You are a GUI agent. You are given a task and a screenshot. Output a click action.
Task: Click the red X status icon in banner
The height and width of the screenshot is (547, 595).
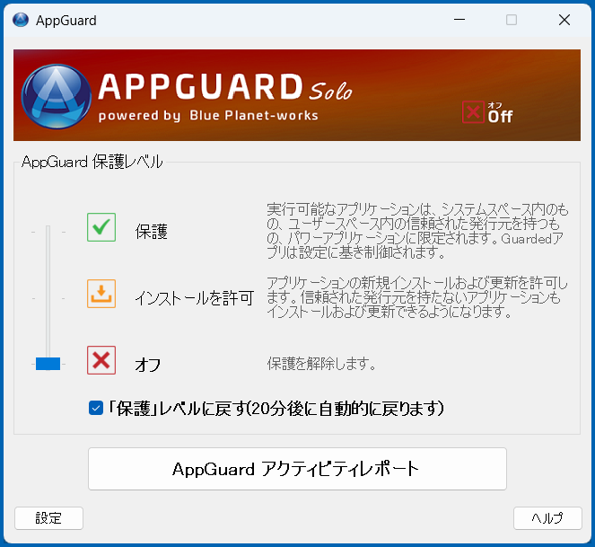point(472,112)
